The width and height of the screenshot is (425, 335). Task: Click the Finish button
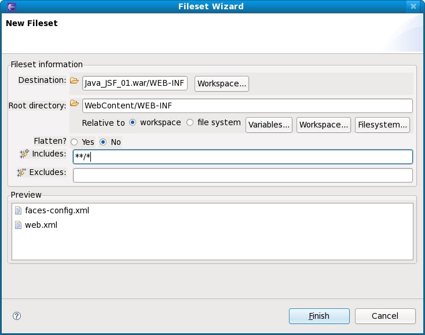click(319, 316)
